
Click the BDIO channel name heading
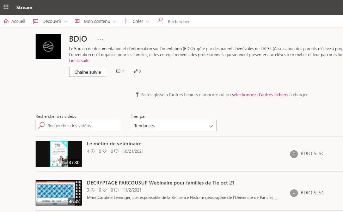click(x=78, y=39)
